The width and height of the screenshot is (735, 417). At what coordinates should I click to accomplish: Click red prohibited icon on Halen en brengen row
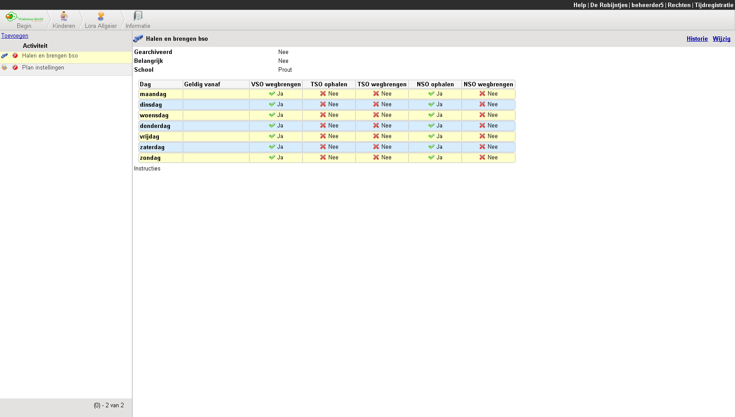pyautogui.click(x=15, y=56)
